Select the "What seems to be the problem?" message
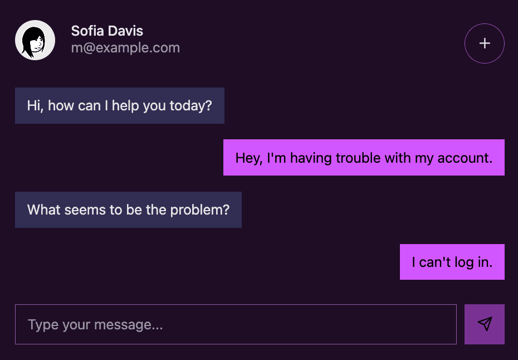This screenshot has width=518, height=360. [128, 210]
